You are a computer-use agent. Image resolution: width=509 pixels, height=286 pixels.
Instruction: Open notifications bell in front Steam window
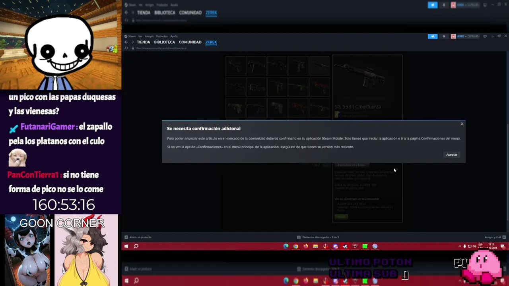(444, 36)
